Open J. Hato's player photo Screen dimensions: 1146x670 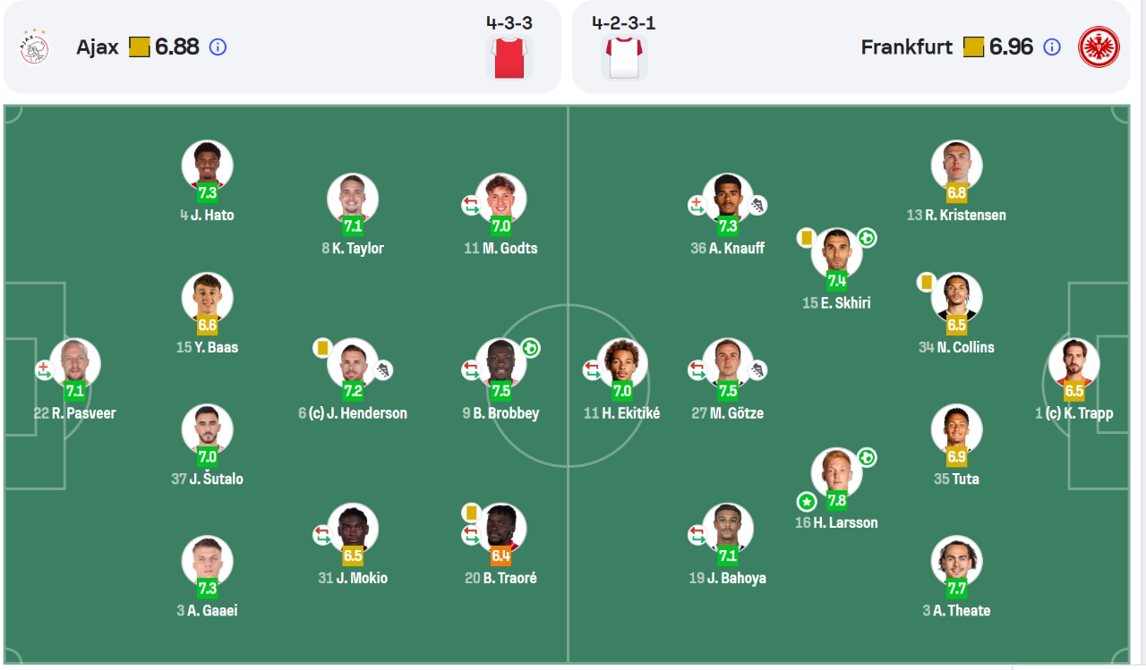(207, 165)
